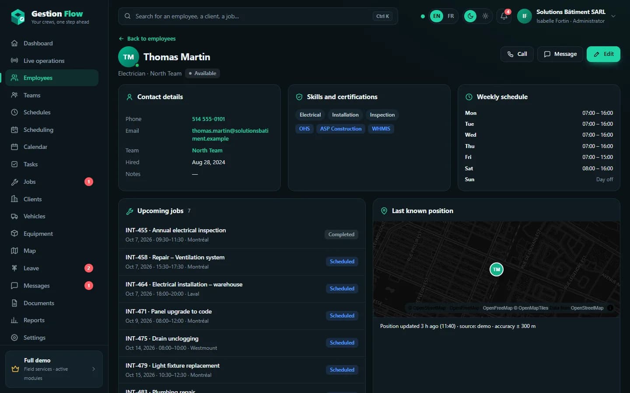The width and height of the screenshot is (630, 393).
Task: Click the Calendar sidebar icon
Action: [x=14, y=147]
